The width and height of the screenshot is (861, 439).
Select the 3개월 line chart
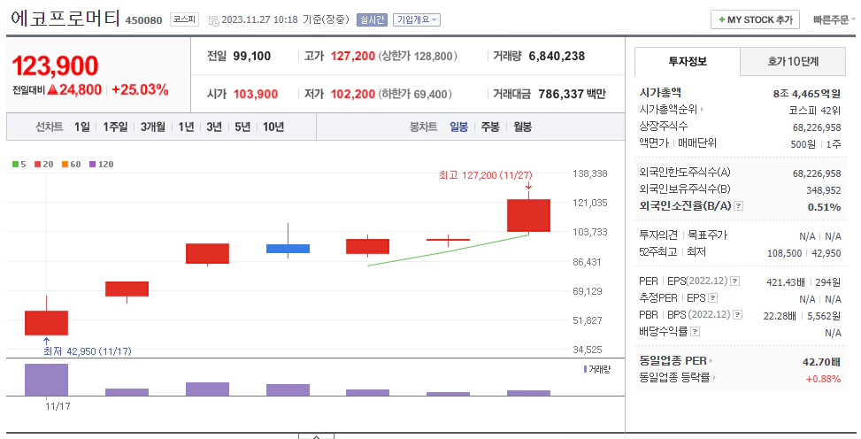(x=153, y=127)
